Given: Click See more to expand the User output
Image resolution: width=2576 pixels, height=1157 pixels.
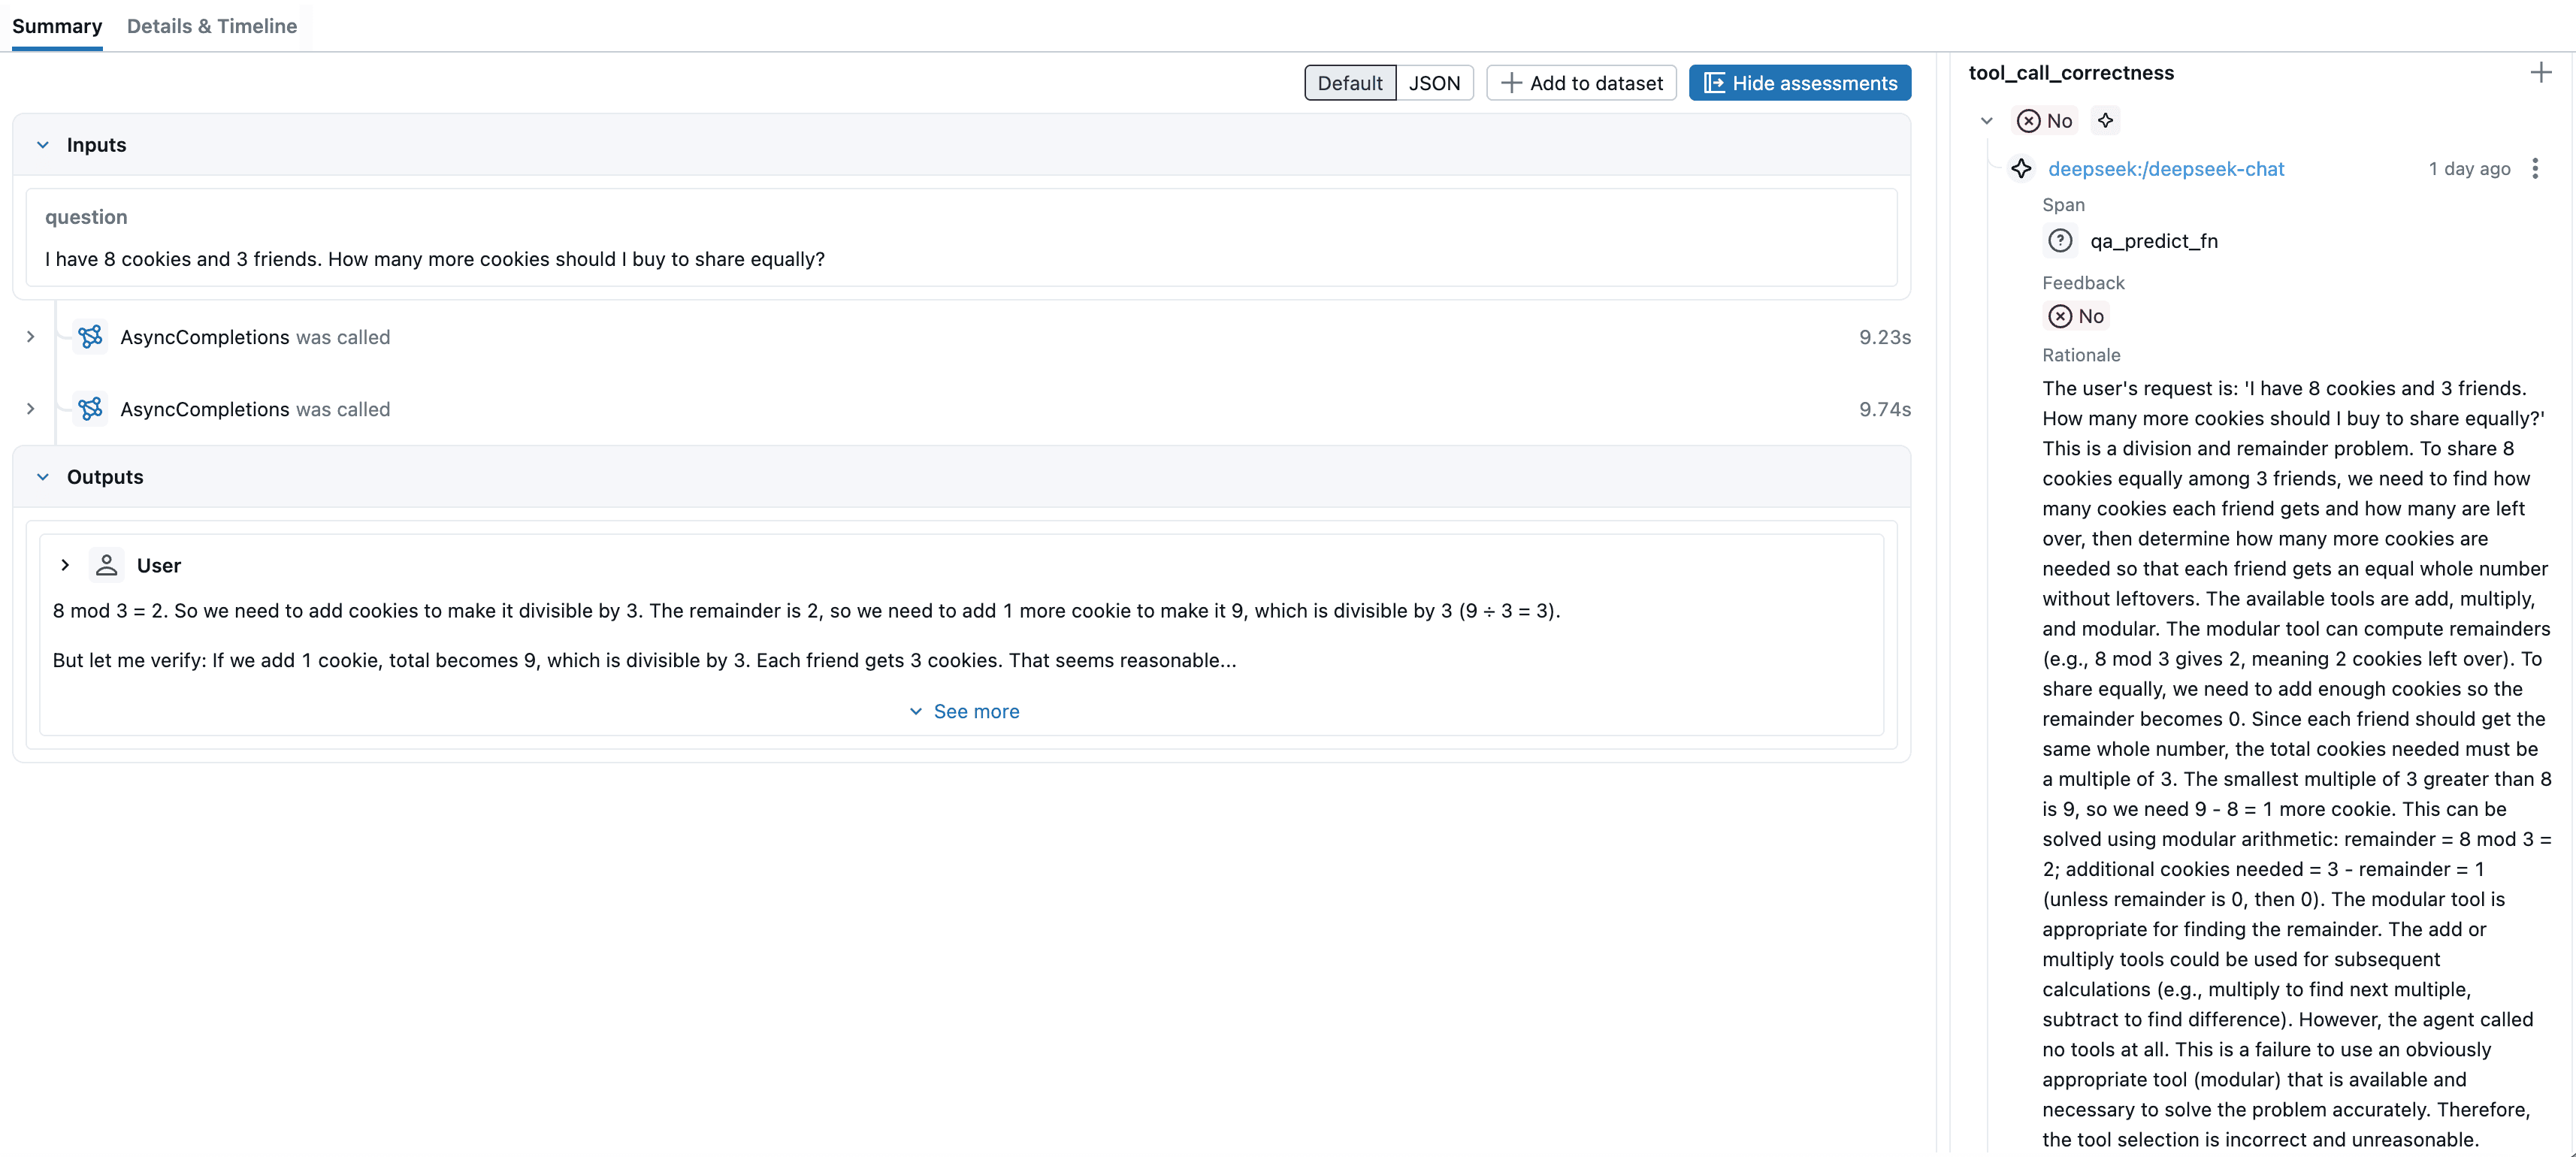Looking at the screenshot, I should [x=963, y=711].
